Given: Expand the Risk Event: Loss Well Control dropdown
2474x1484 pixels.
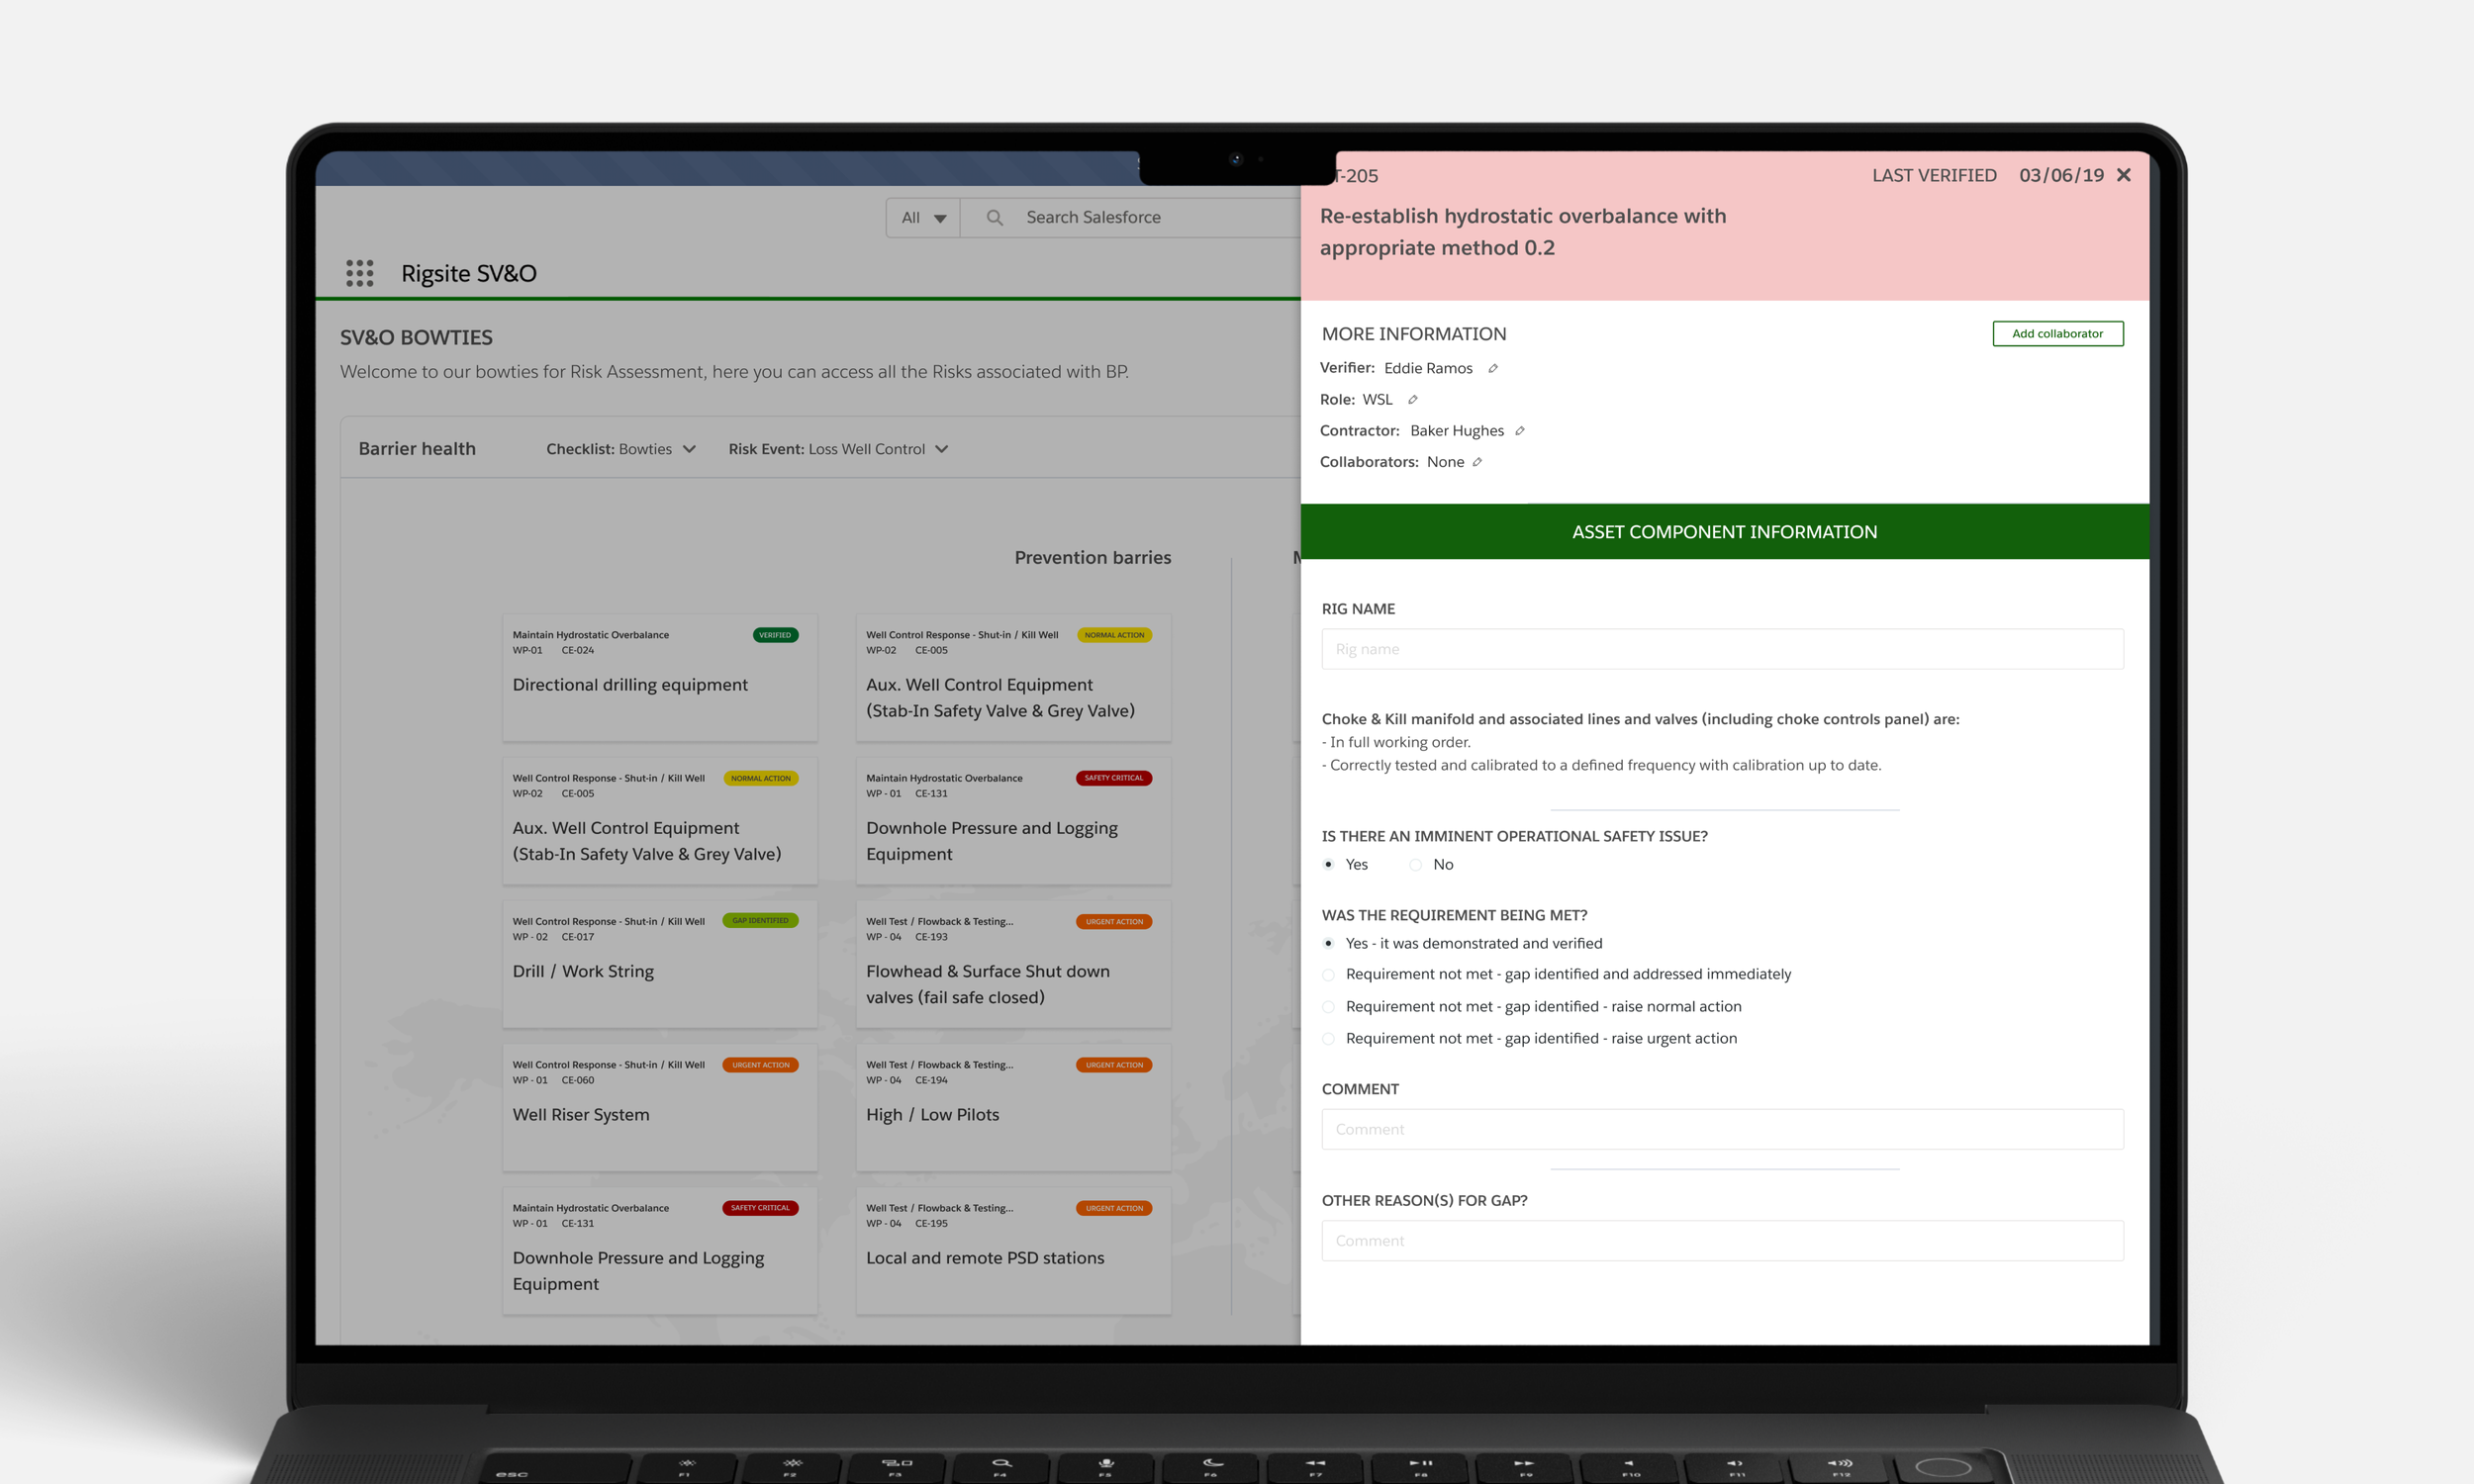Looking at the screenshot, I should click(838, 449).
